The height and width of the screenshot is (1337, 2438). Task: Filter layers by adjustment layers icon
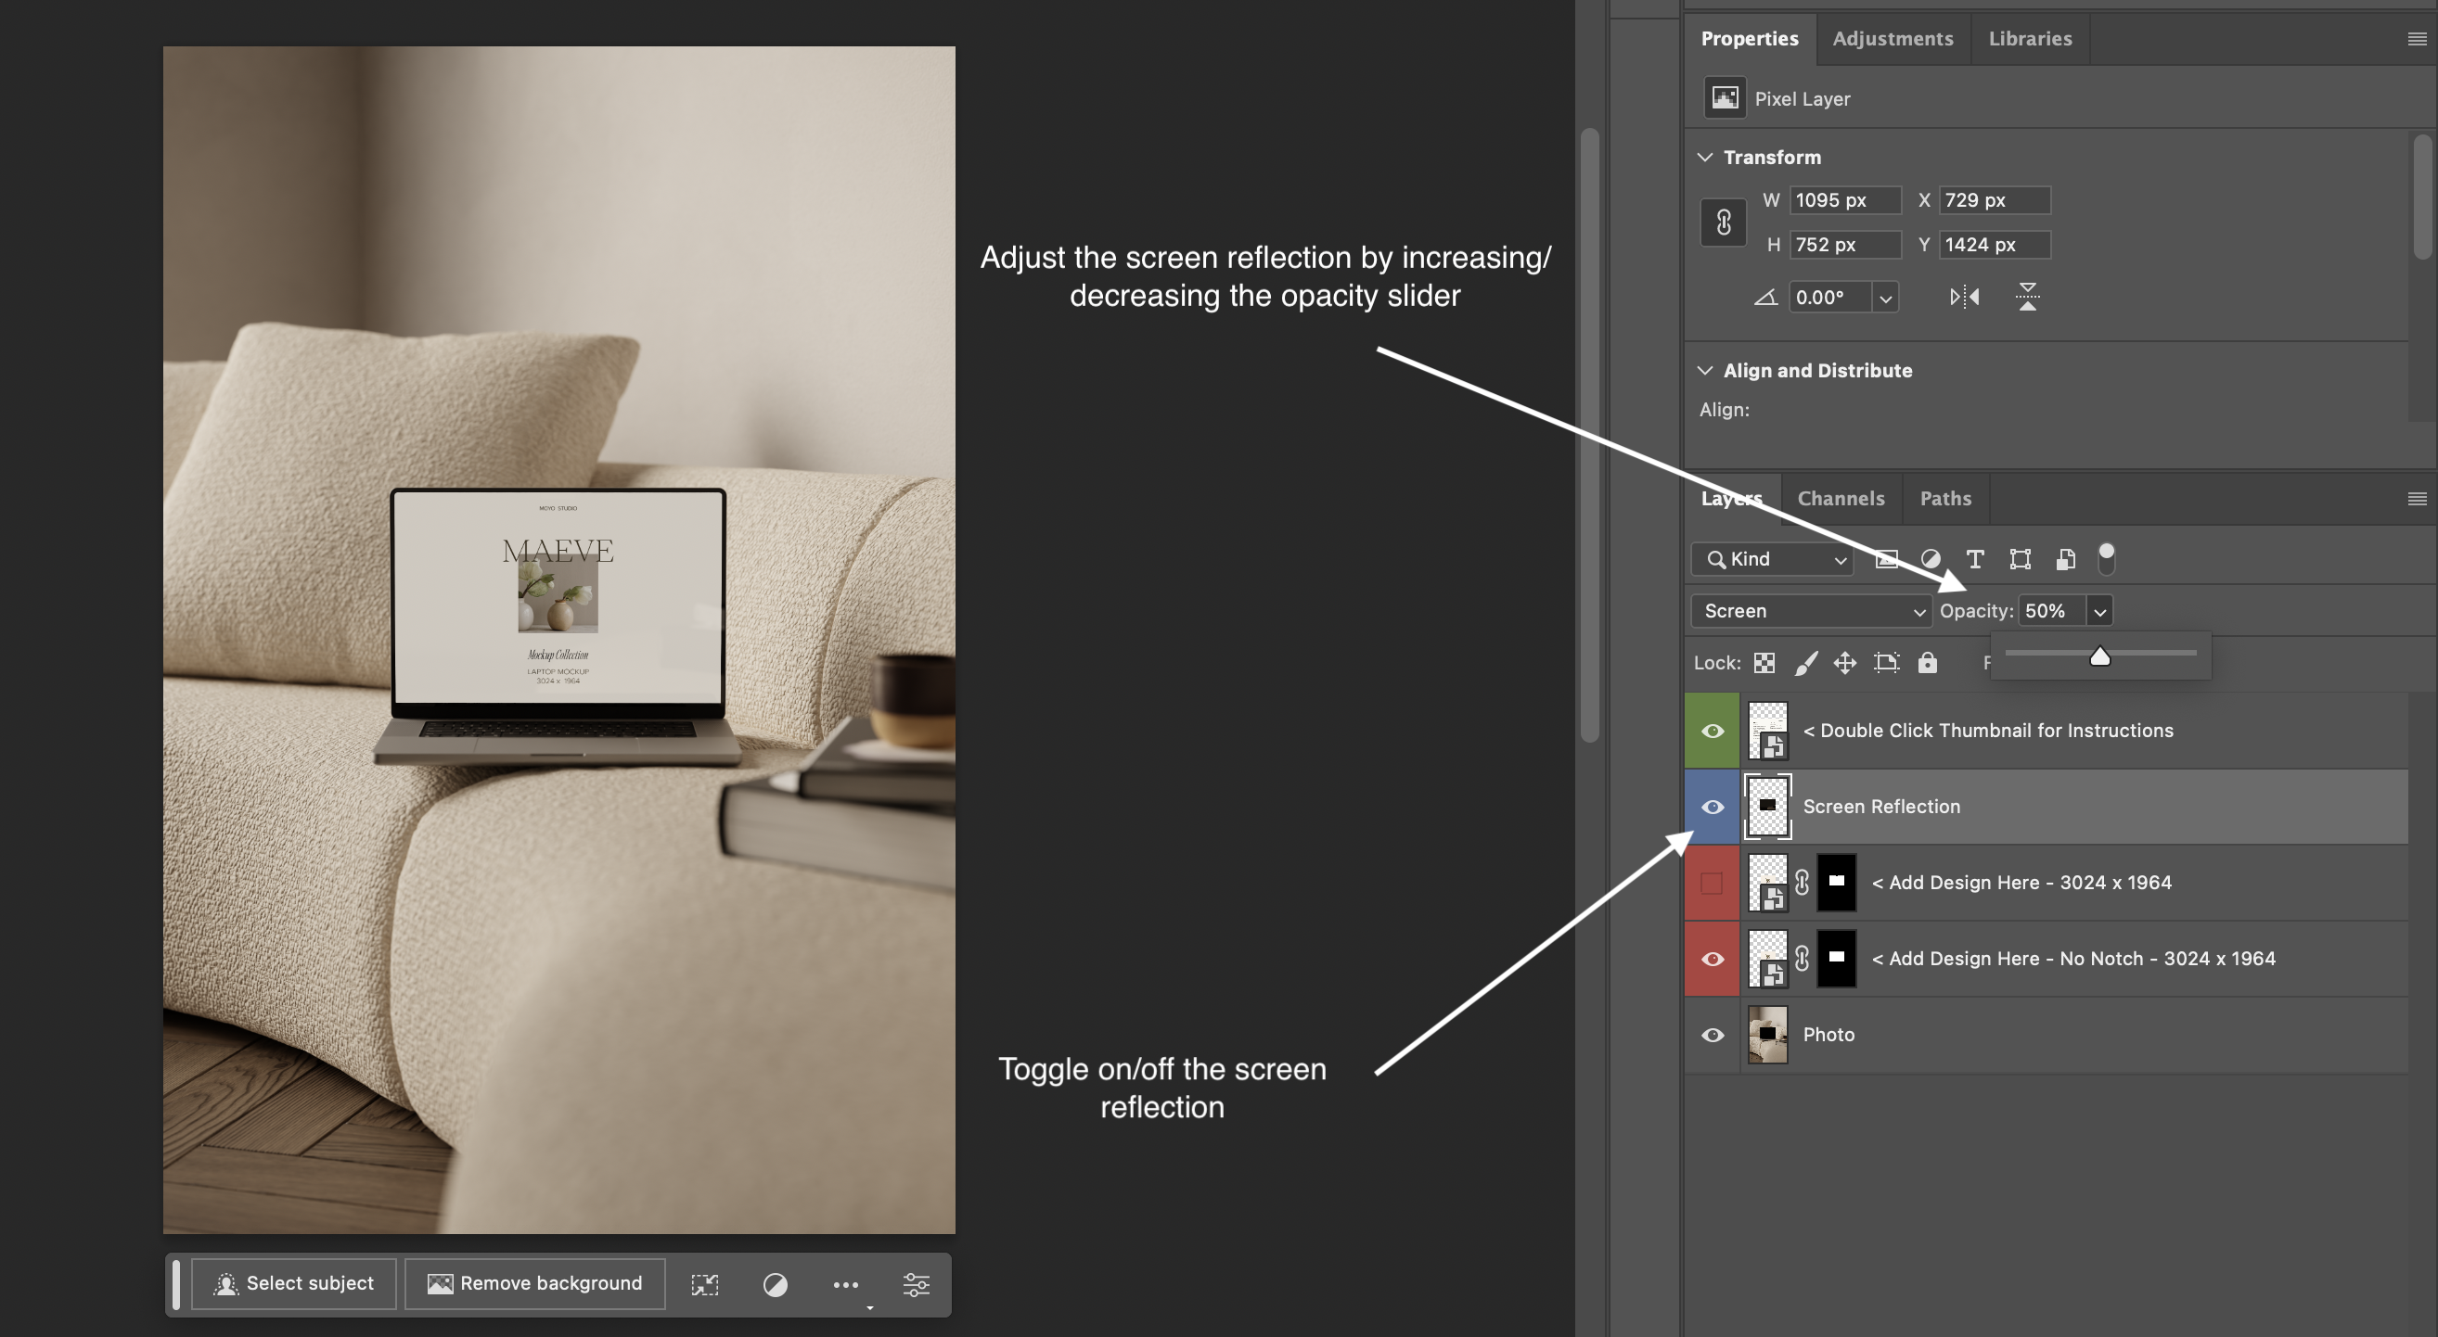(1930, 559)
